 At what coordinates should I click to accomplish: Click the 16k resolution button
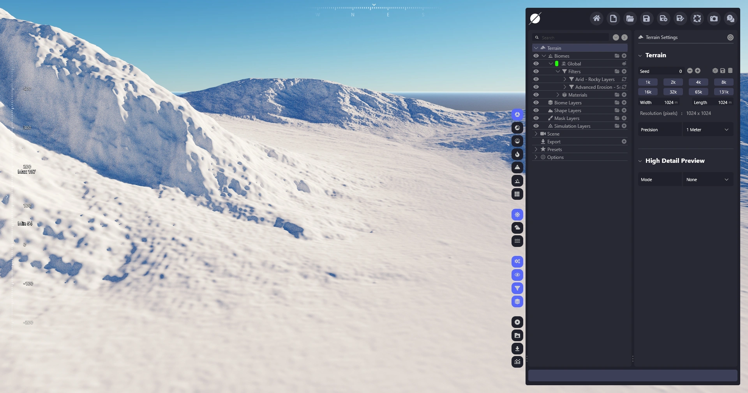647,92
